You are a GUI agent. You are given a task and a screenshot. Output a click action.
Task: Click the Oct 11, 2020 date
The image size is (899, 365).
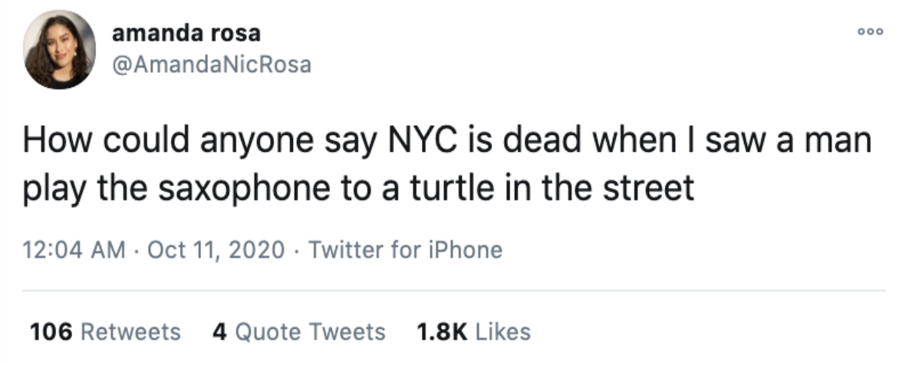coord(216,250)
